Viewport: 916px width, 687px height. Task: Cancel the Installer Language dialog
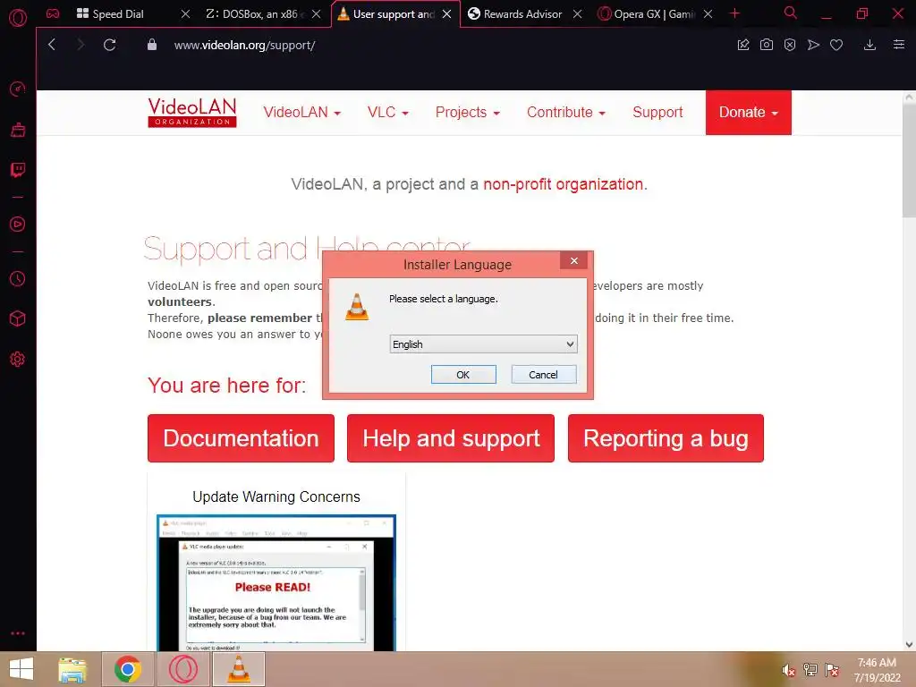[x=543, y=375]
